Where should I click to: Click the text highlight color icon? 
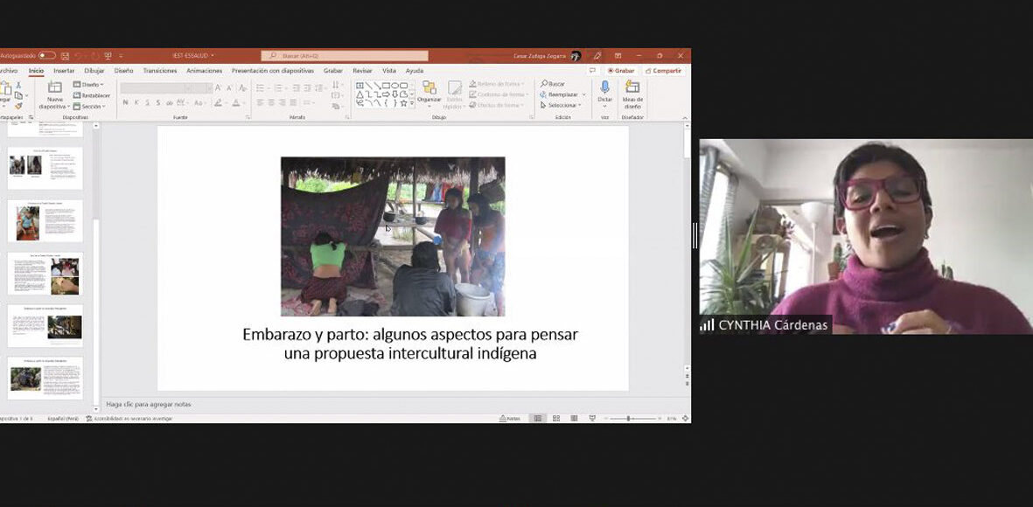(218, 103)
